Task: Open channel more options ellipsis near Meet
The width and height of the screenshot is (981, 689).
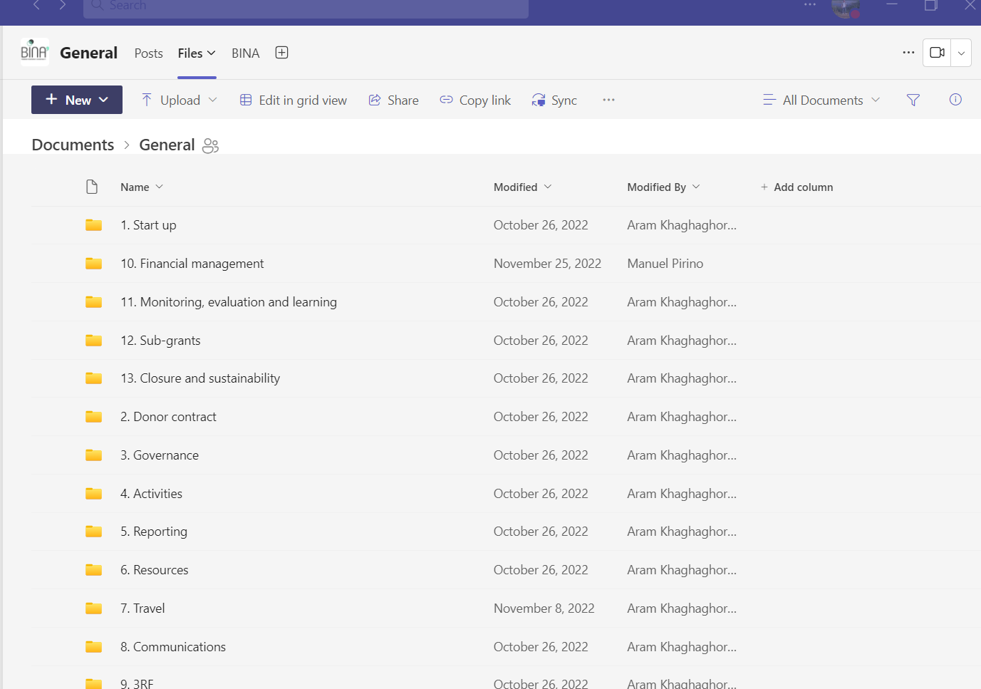Action: pyautogui.click(x=908, y=53)
